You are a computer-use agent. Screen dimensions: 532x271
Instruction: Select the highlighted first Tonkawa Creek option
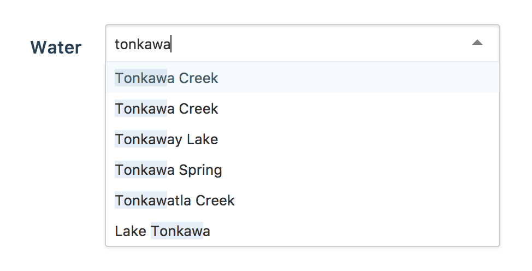pyautogui.click(x=167, y=78)
